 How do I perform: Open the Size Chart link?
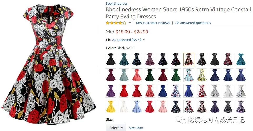(136, 128)
